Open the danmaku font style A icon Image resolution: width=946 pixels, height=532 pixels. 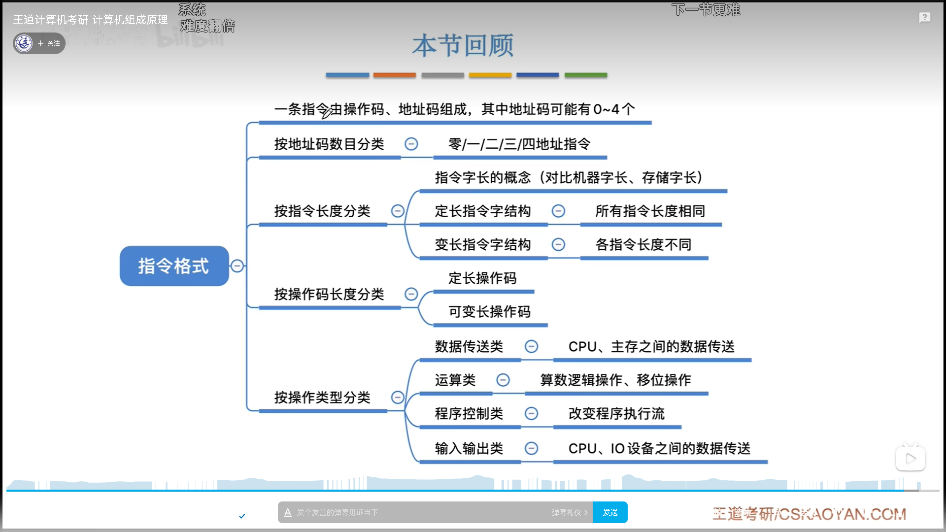click(288, 512)
